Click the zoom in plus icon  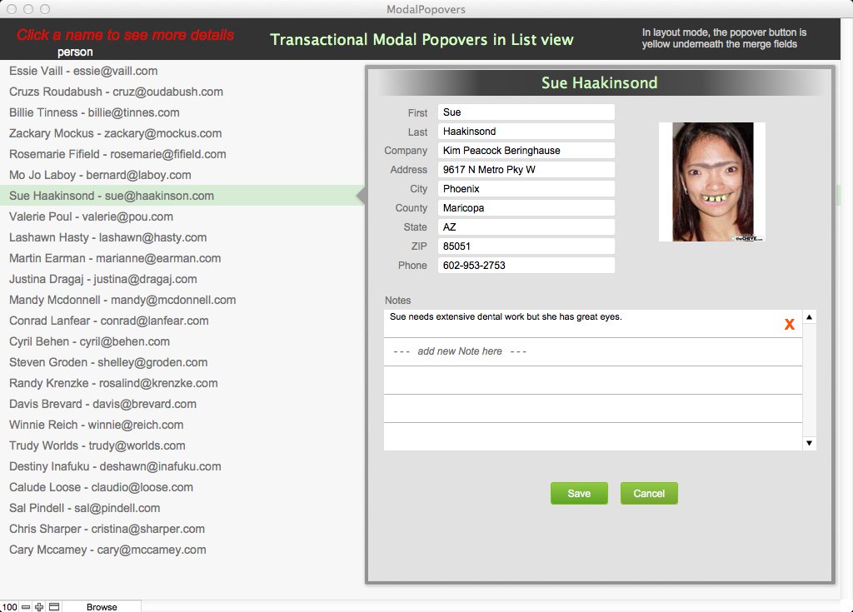[39, 607]
